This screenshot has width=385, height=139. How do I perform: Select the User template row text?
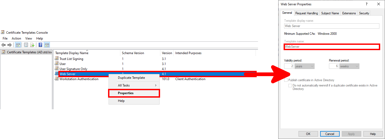[x=62, y=64]
